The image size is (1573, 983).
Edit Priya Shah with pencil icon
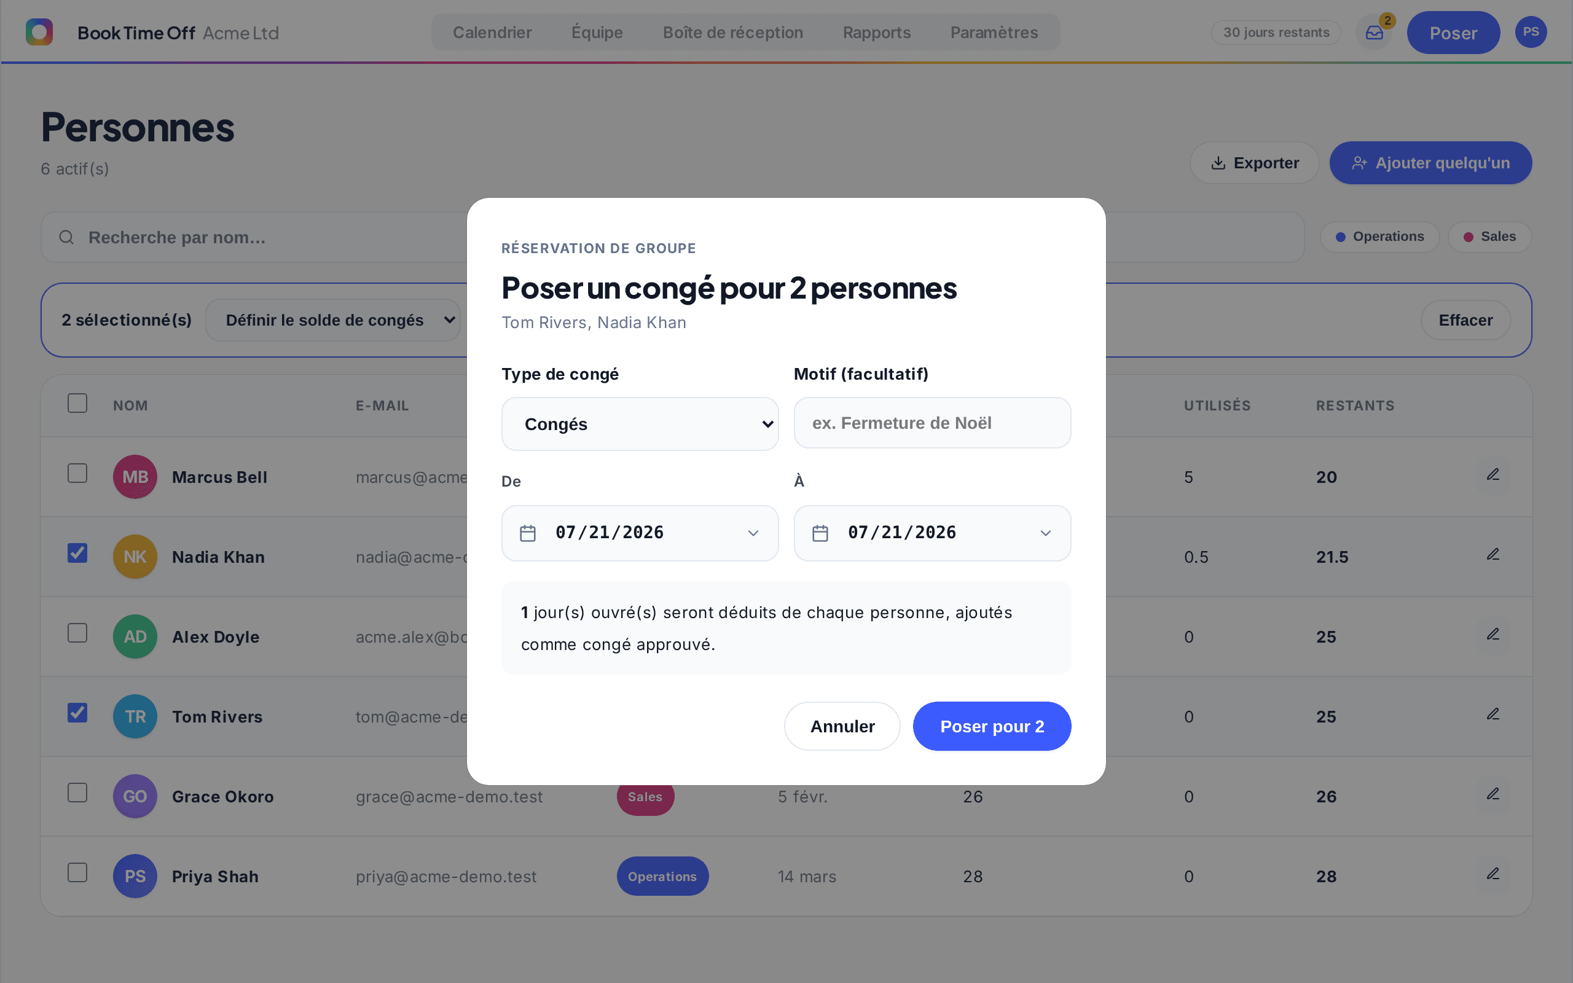(1493, 875)
